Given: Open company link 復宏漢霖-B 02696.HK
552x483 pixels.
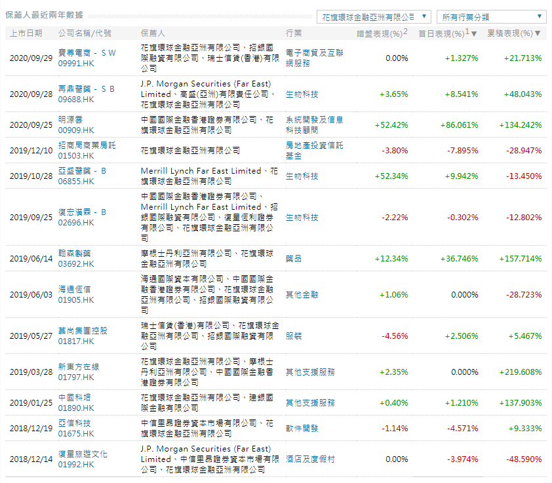Looking at the screenshot, I should click(82, 217).
